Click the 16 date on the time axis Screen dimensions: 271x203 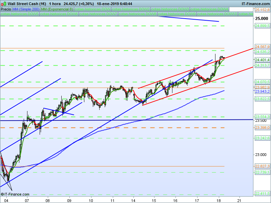click(x=175, y=201)
